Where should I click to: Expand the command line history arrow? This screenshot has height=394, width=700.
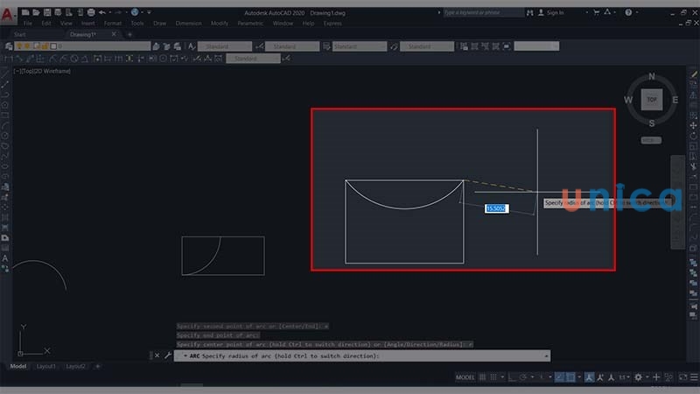point(547,356)
